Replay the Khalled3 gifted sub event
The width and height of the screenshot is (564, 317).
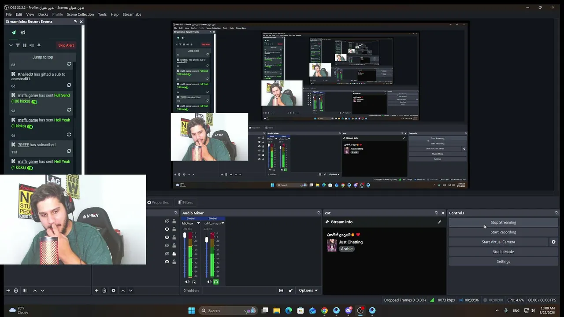point(69,85)
